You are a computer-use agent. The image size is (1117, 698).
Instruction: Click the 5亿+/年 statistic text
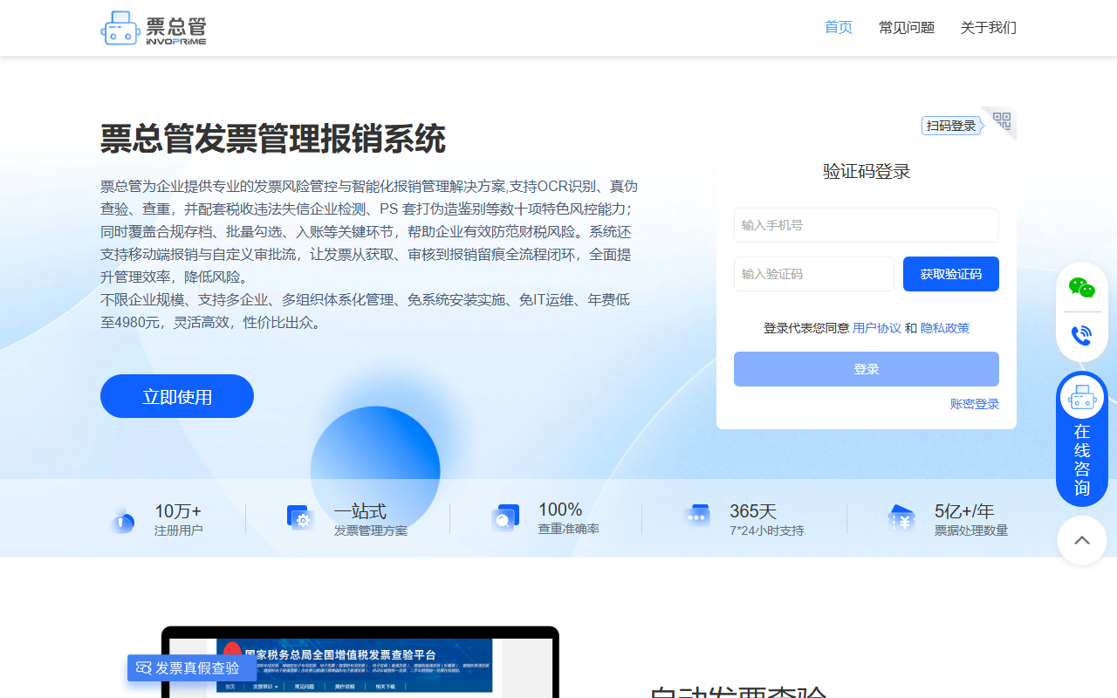click(964, 511)
